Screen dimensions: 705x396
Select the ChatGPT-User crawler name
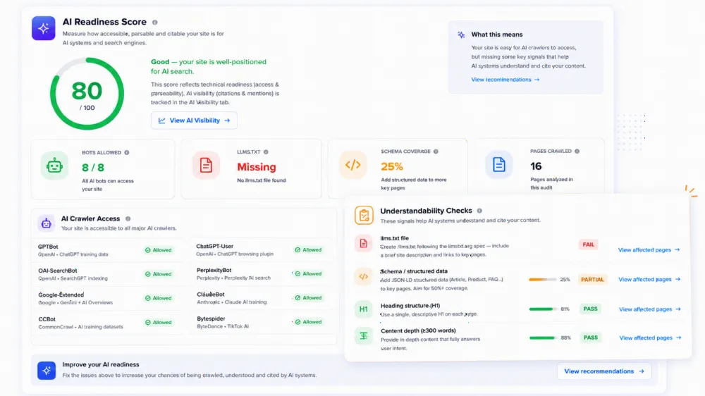pyautogui.click(x=214, y=247)
